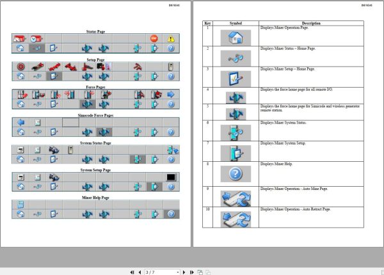Click the blue left arrow in Simocode Force Pages

pyautogui.click(x=20, y=122)
